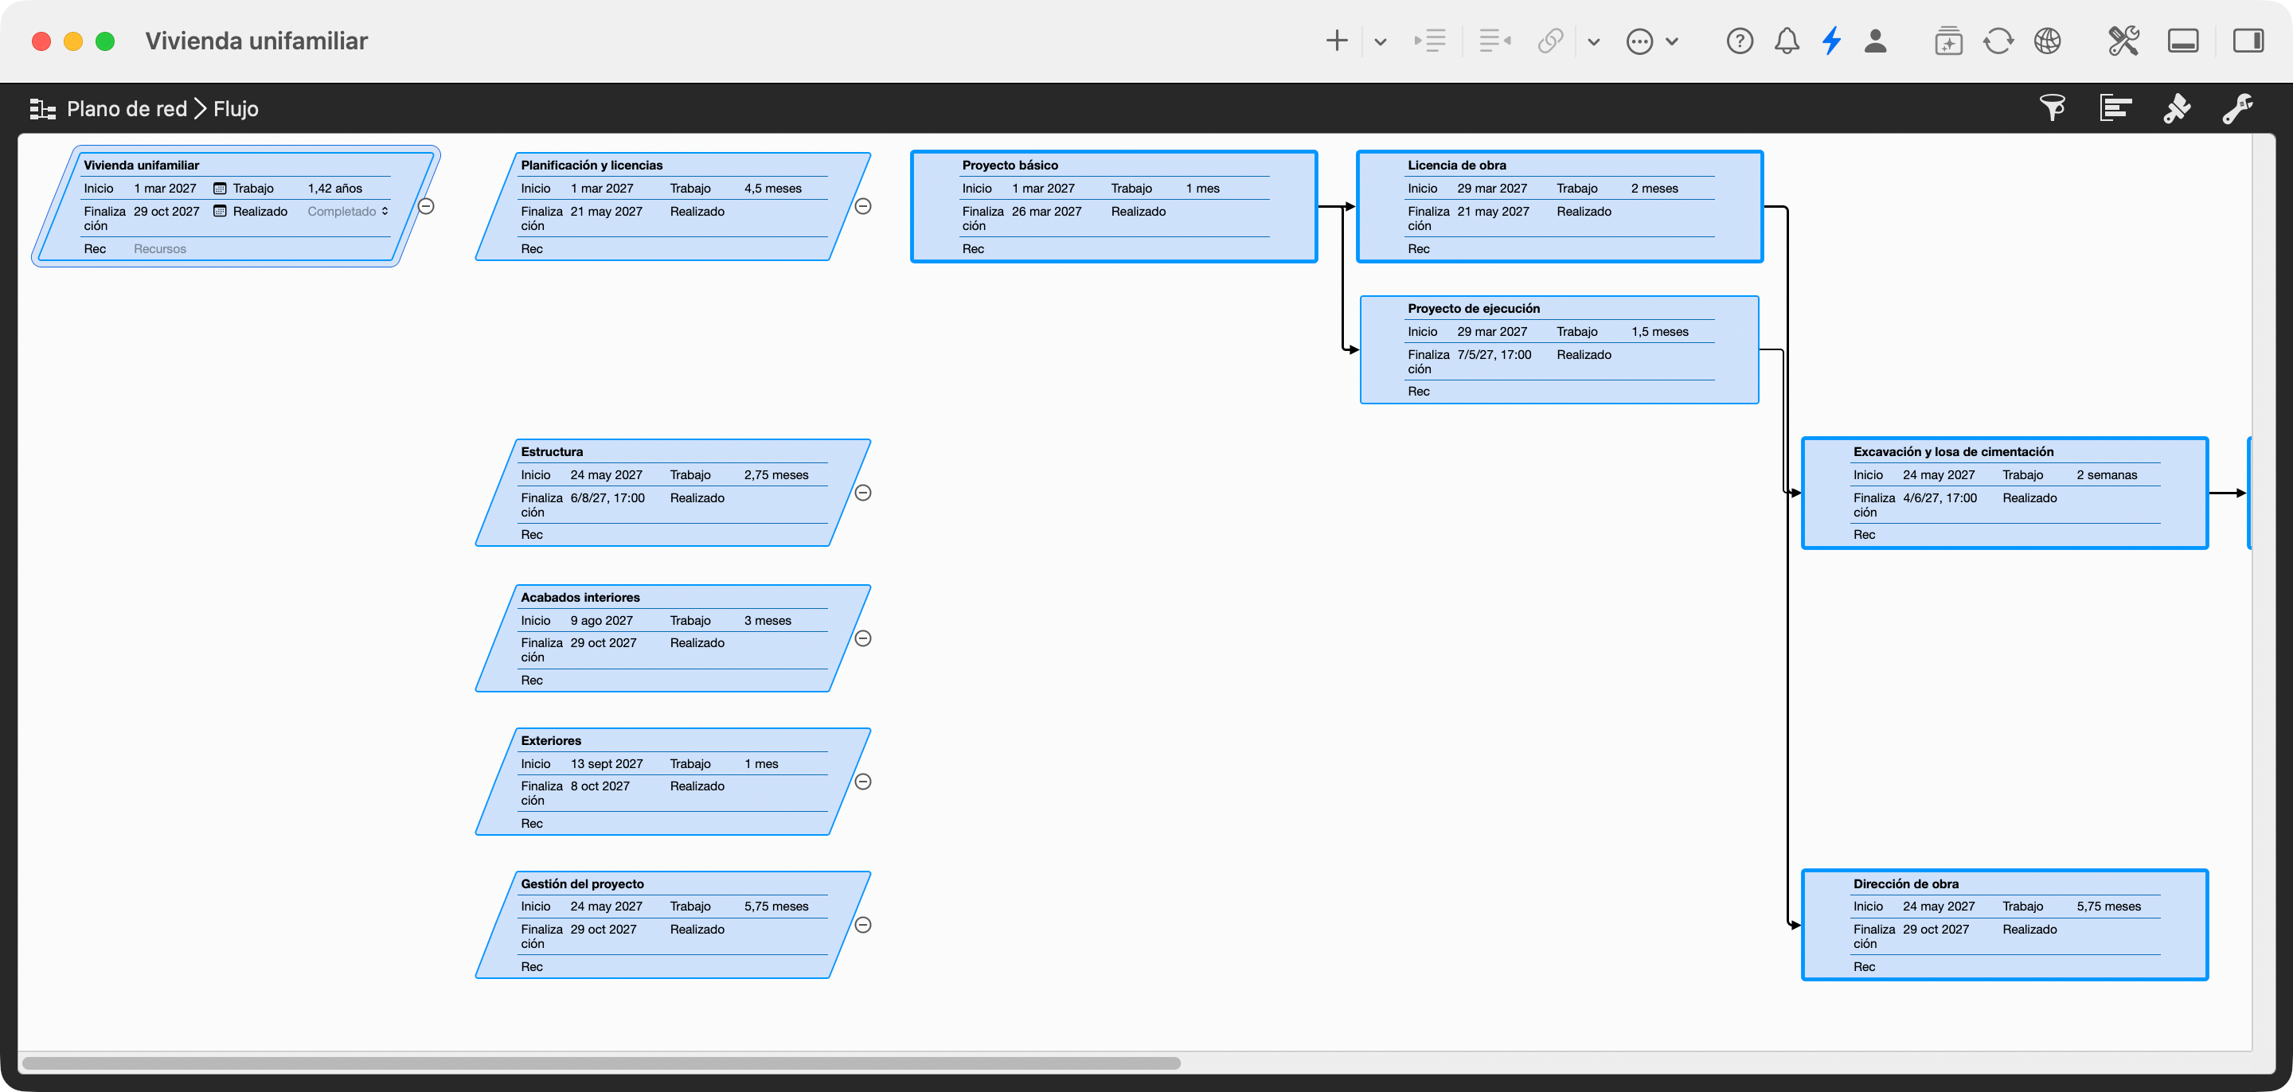Toggle the right sidebar panel

[2248, 41]
